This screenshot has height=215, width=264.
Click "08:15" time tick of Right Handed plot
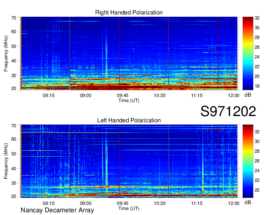[49, 95]
